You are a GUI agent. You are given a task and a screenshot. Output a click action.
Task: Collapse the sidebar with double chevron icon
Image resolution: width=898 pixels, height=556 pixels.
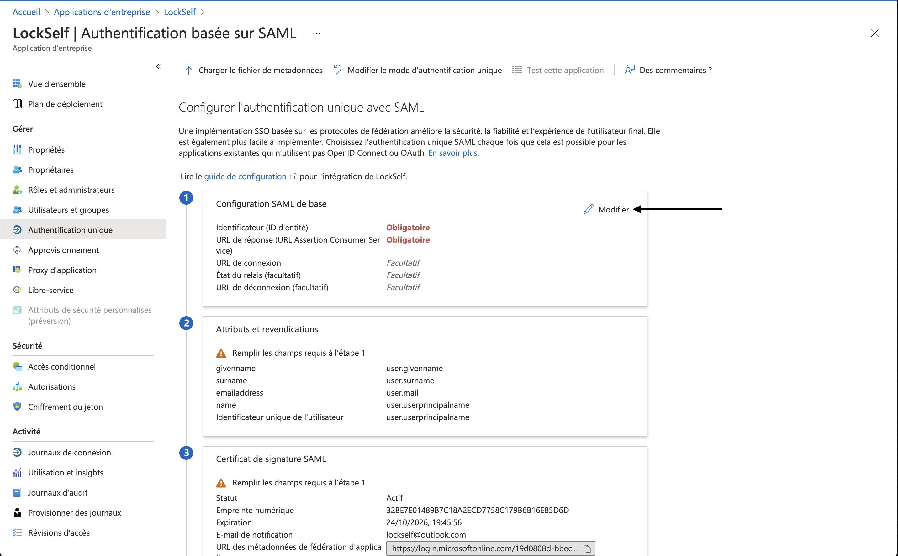point(159,66)
